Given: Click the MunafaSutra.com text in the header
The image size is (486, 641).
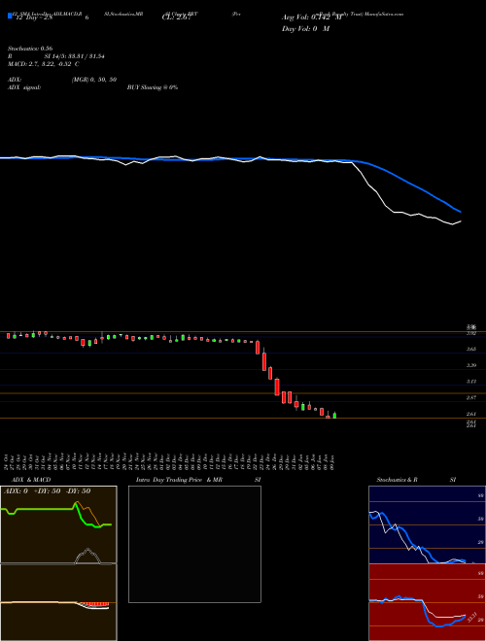Looking at the screenshot, I should 384,14.
